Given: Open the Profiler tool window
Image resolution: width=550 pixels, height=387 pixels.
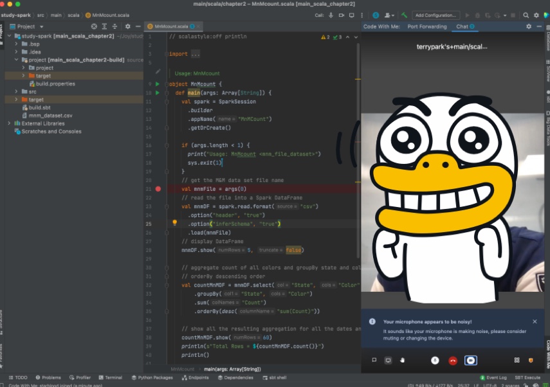Looking at the screenshot, I should coord(80,377).
